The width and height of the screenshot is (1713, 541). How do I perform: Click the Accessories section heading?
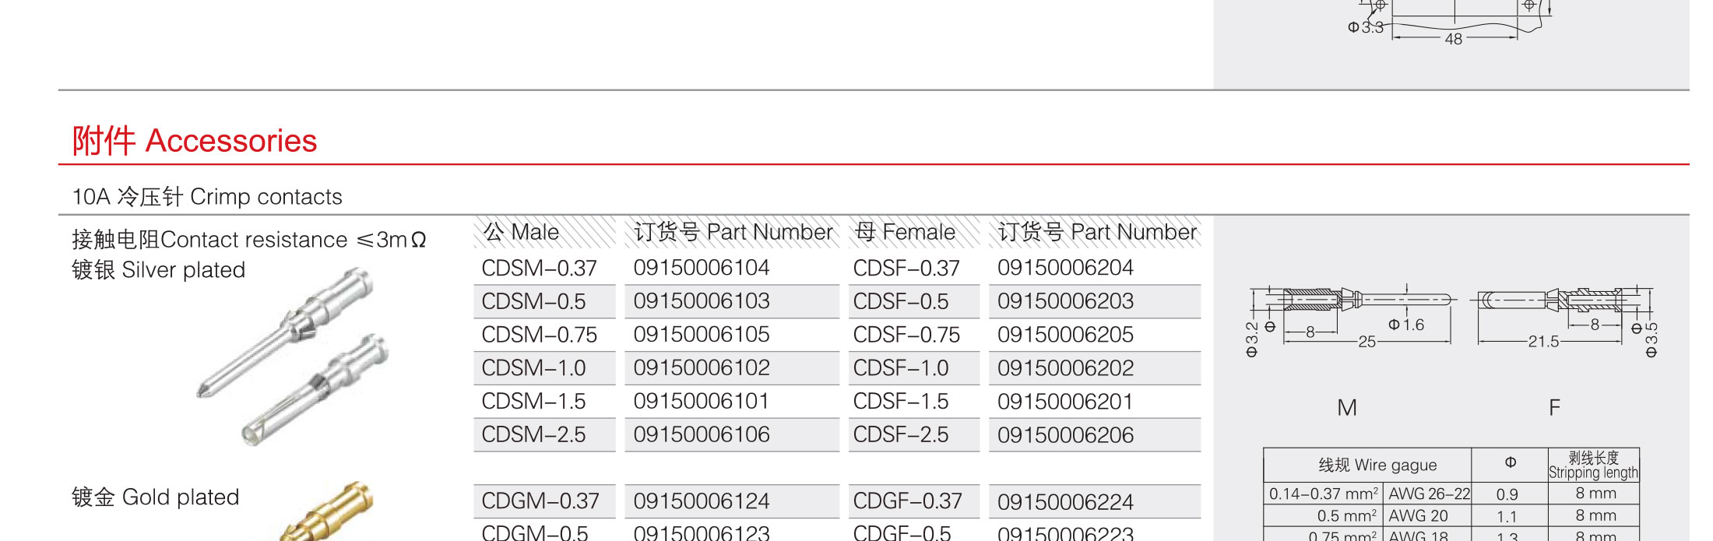pyautogui.click(x=195, y=141)
